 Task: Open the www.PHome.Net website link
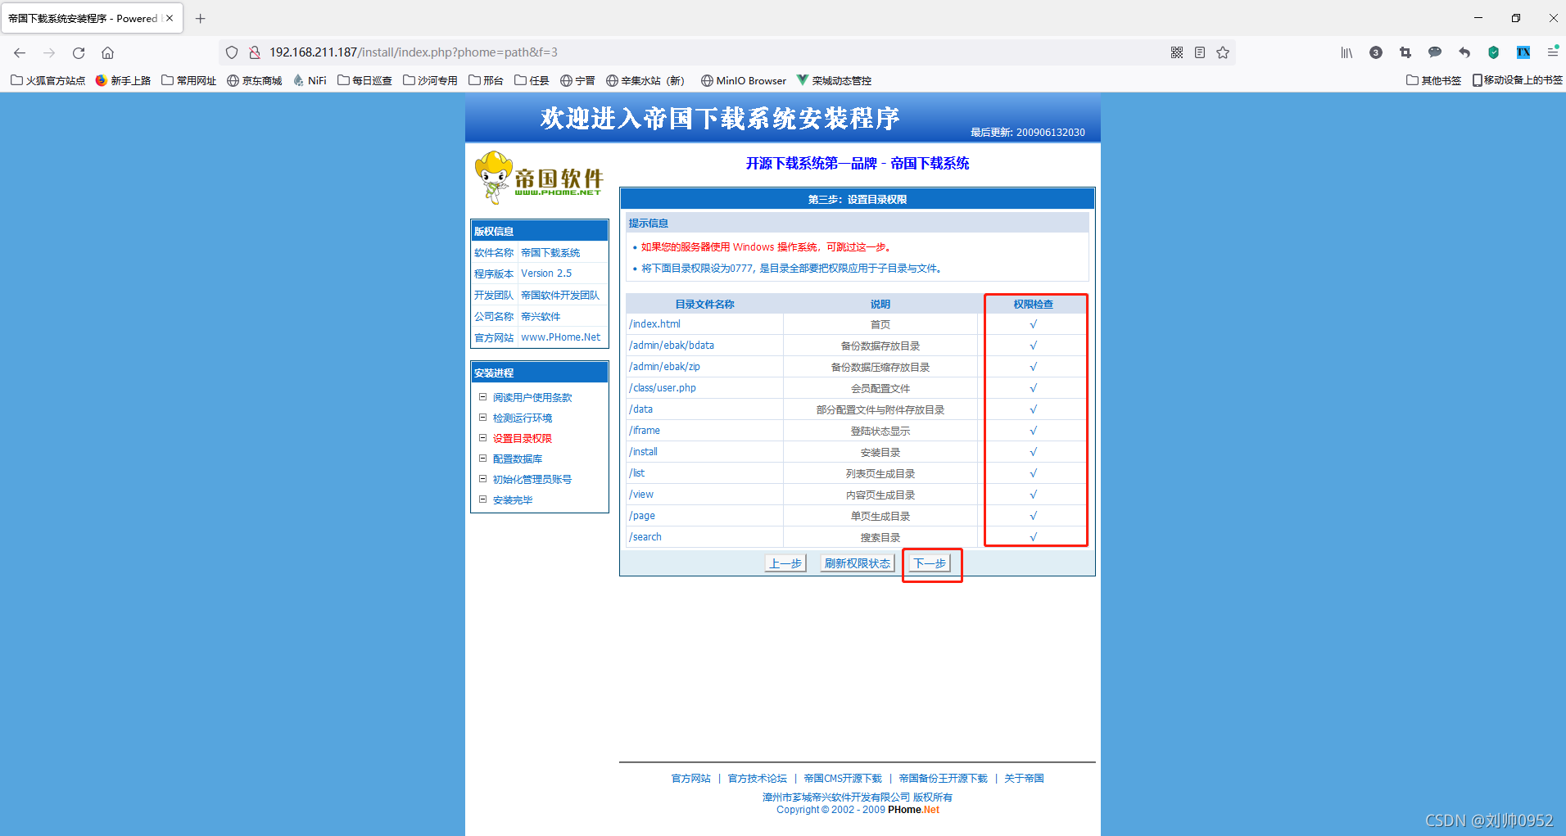(561, 337)
